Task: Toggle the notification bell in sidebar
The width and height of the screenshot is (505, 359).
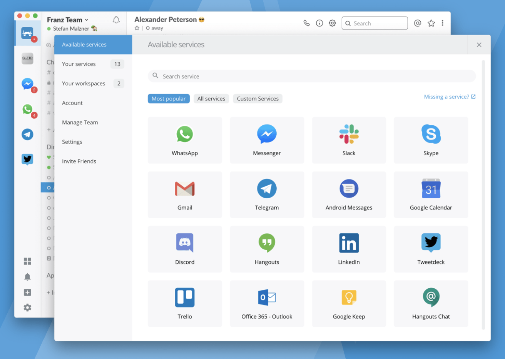Action: pyautogui.click(x=27, y=277)
